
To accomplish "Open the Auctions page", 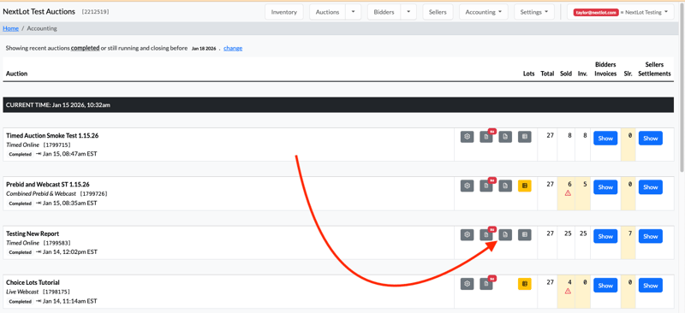I will [328, 12].
